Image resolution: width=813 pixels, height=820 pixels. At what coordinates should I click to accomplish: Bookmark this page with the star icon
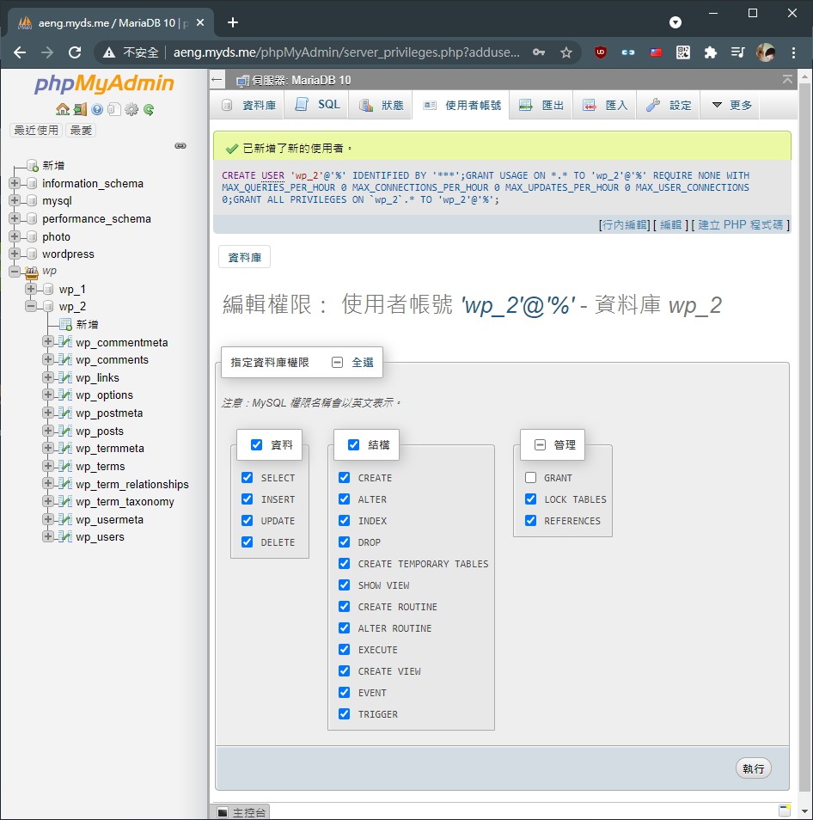(x=566, y=52)
